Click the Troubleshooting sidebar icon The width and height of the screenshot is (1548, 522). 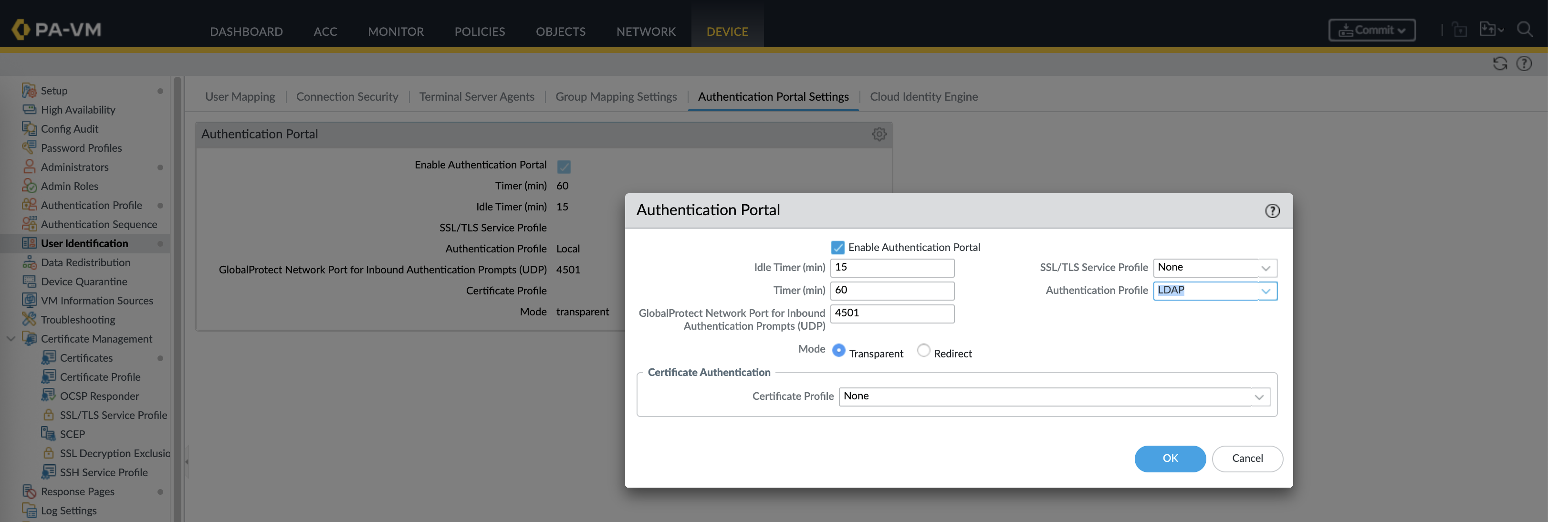click(x=29, y=320)
